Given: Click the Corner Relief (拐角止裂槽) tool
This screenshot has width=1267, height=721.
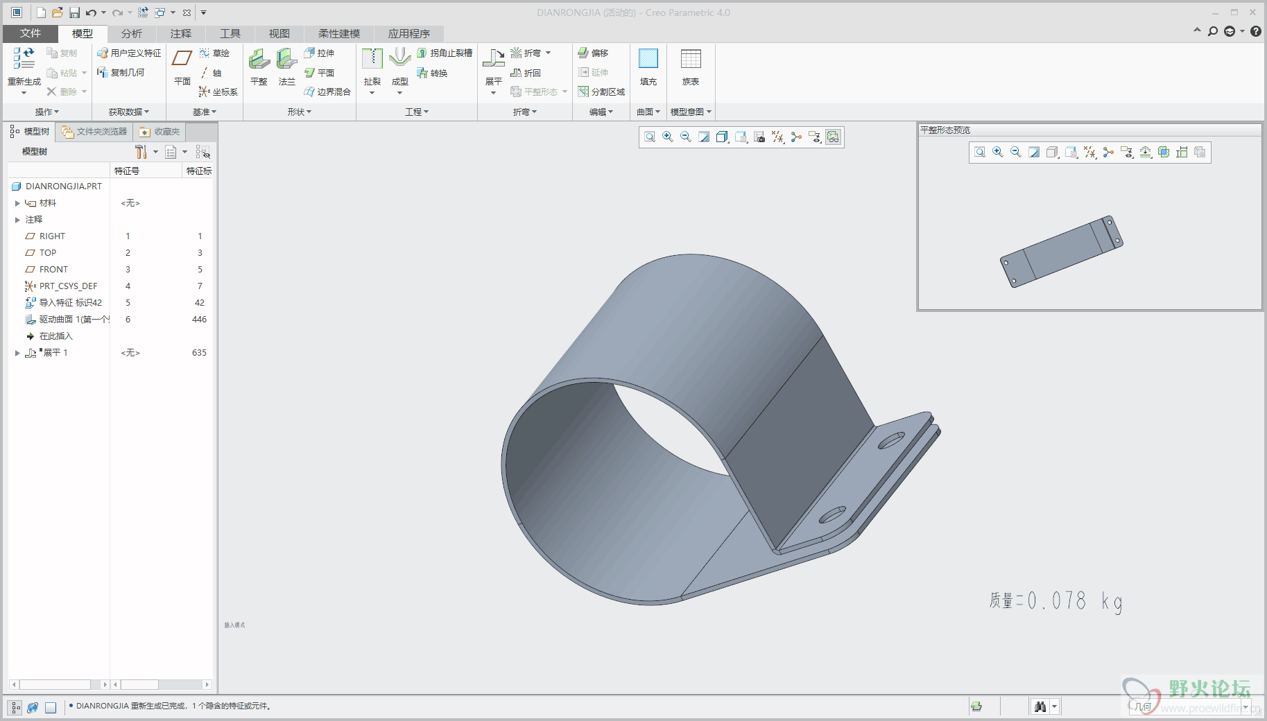Looking at the screenshot, I should (x=445, y=53).
